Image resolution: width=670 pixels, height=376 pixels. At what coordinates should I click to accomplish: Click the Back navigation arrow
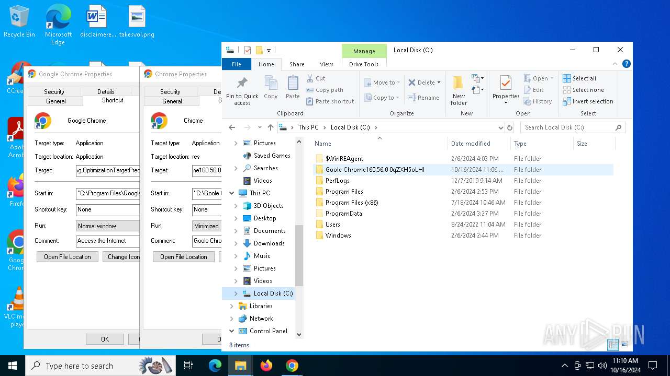pos(232,127)
